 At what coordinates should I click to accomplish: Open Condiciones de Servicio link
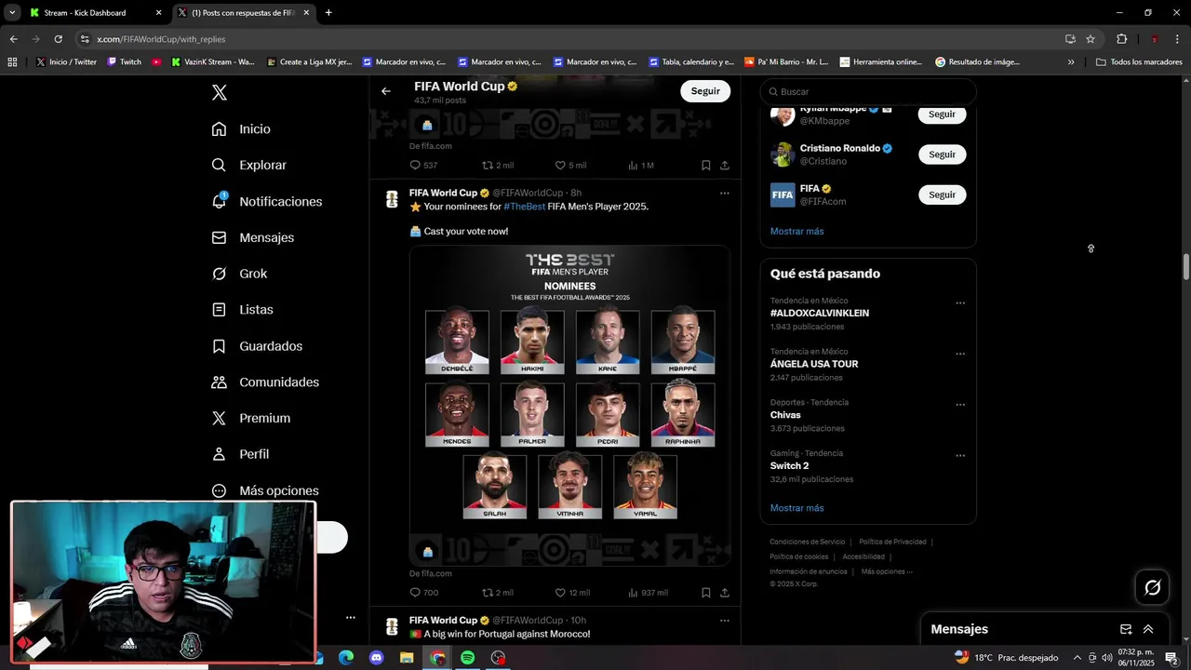(x=807, y=542)
